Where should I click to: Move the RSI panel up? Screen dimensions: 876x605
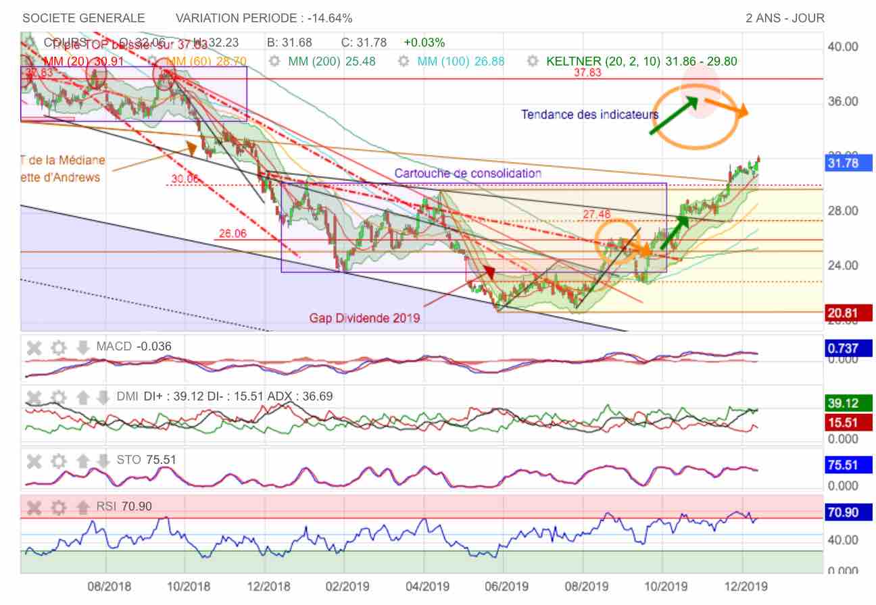[x=82, y=507]
